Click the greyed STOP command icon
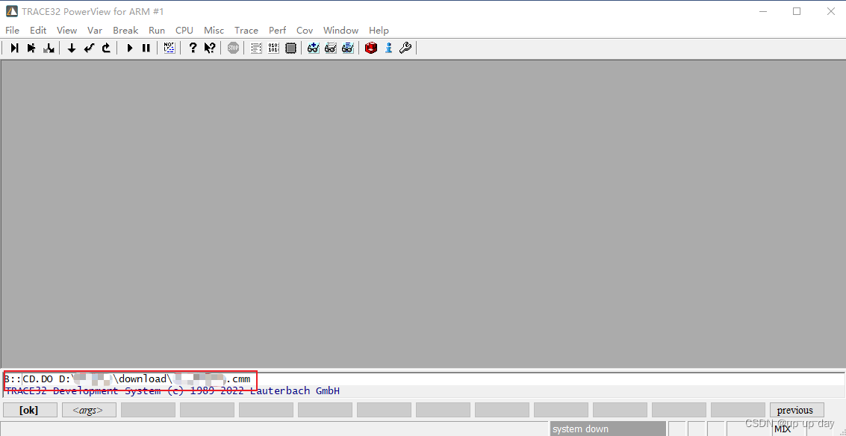Screen dimensions: 846x436 (x=233, y=48)
